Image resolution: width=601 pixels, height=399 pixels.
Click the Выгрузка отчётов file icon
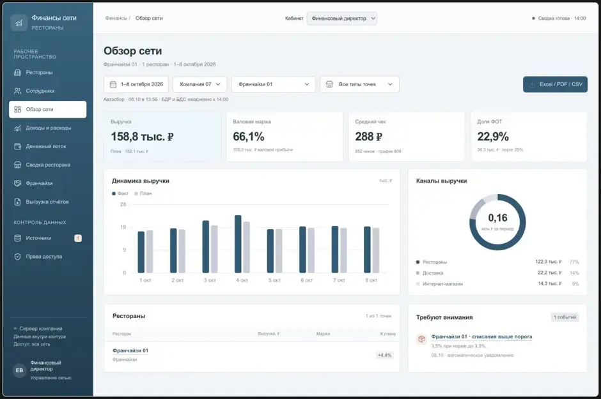point(18,202)
